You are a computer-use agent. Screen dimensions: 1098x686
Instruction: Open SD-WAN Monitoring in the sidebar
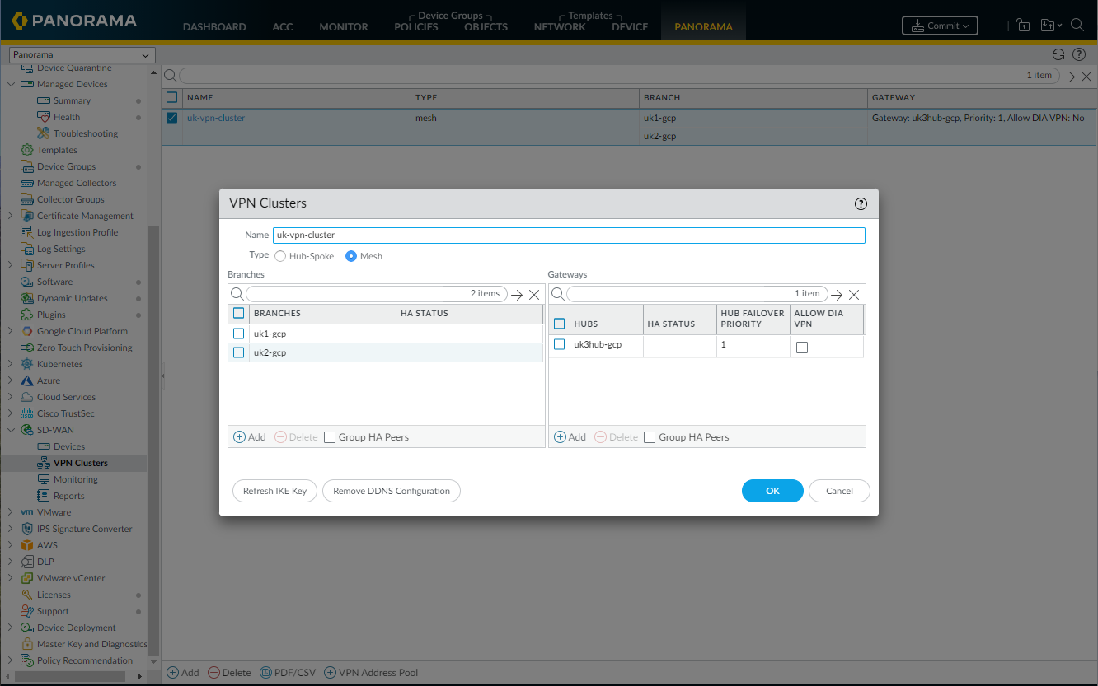[76, 479]
